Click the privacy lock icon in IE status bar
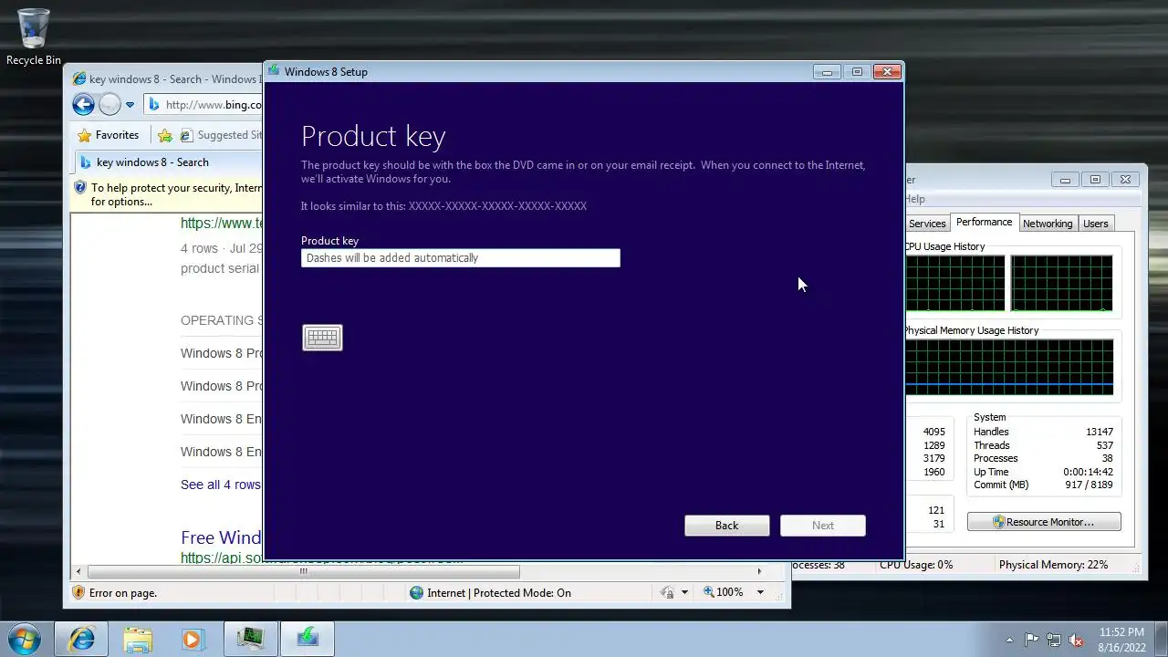 click(x=668, y=593)
